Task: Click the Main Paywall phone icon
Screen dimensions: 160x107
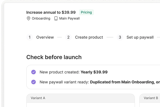Action: point(56,19)
